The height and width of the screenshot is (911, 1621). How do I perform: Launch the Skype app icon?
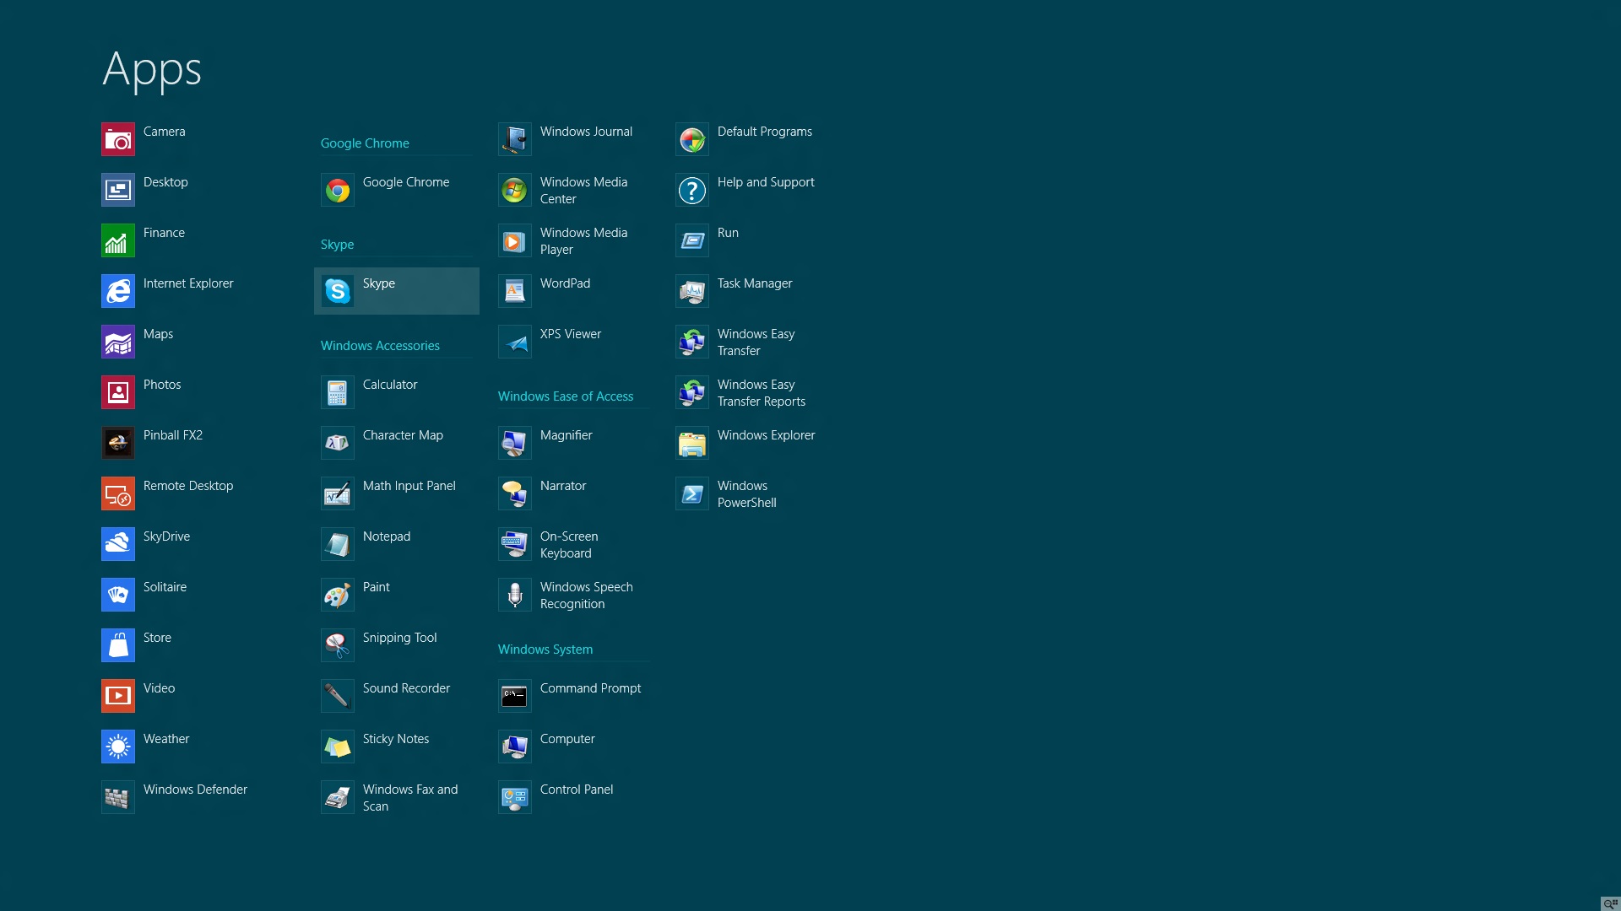pos(338,291)
